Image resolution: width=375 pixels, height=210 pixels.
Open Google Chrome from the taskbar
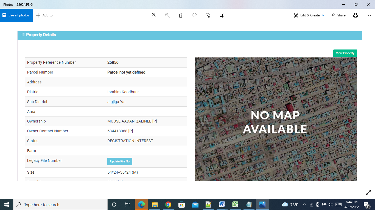pos(168,205)
